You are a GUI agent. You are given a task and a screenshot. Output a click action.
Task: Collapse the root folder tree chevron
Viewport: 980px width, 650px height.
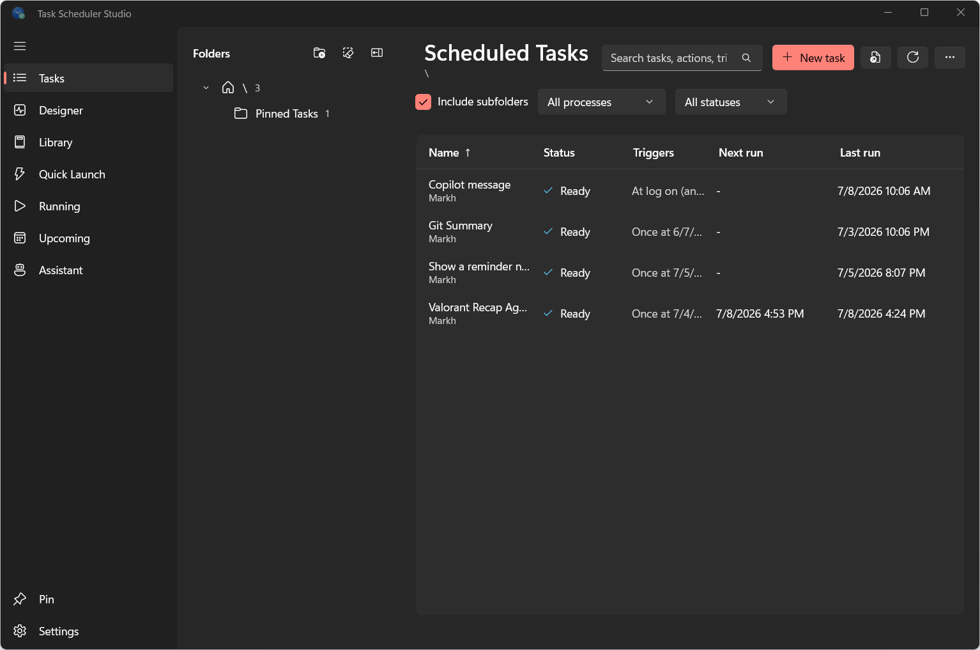coord(206,88)
